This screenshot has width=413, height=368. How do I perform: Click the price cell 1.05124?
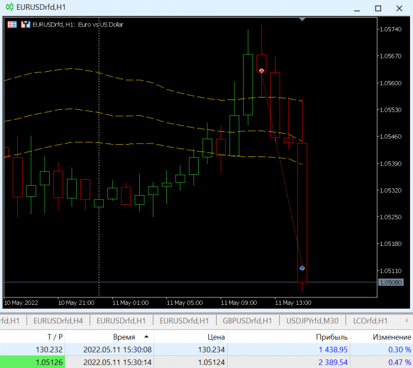tap(211, 362)
